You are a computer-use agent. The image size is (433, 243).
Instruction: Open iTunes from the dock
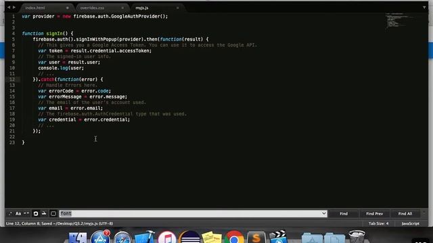(x=167, y=238)
